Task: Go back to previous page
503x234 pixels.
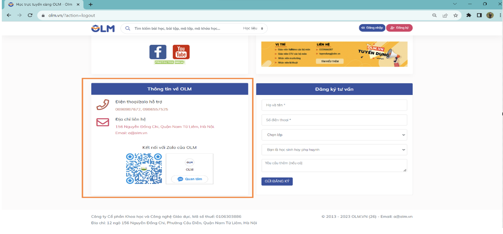Action: (x=9, y=15)
